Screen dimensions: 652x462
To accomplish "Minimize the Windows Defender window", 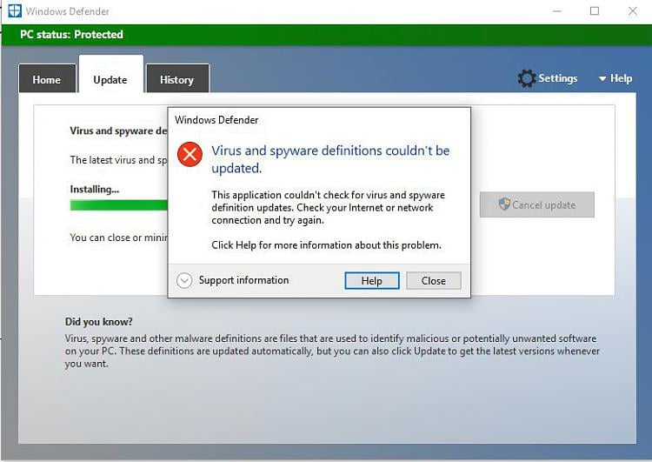I will point(556,11).
